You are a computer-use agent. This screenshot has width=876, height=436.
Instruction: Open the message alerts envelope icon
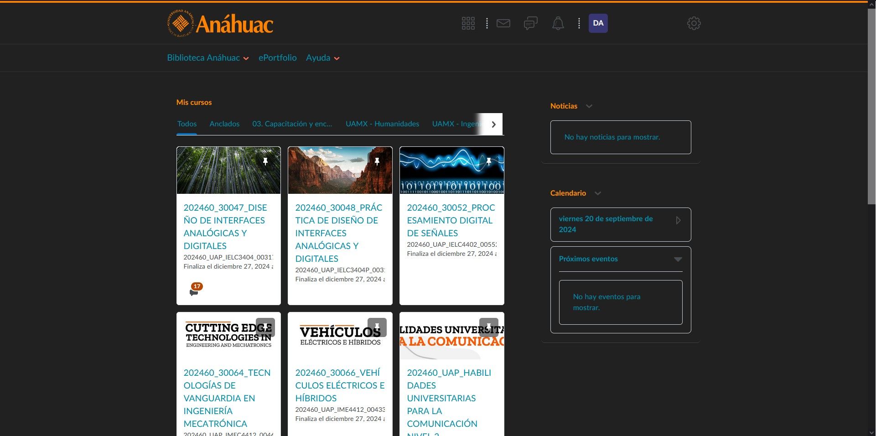pos(503,23)
